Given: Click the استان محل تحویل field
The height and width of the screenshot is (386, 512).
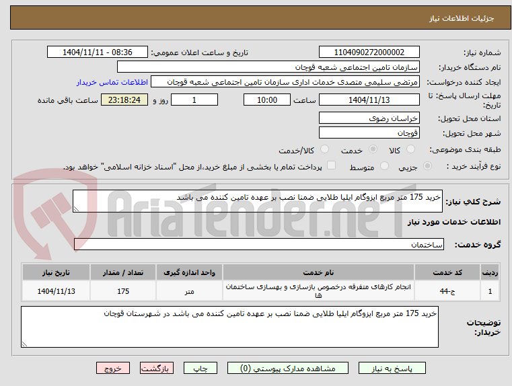Looking at the screenshot, I should (x=369, y=118).
